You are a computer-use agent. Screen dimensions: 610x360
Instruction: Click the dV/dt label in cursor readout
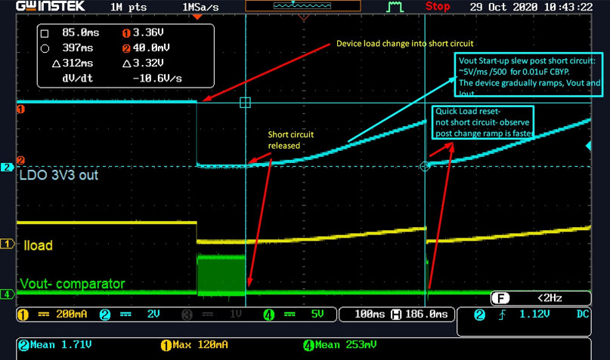78,78
